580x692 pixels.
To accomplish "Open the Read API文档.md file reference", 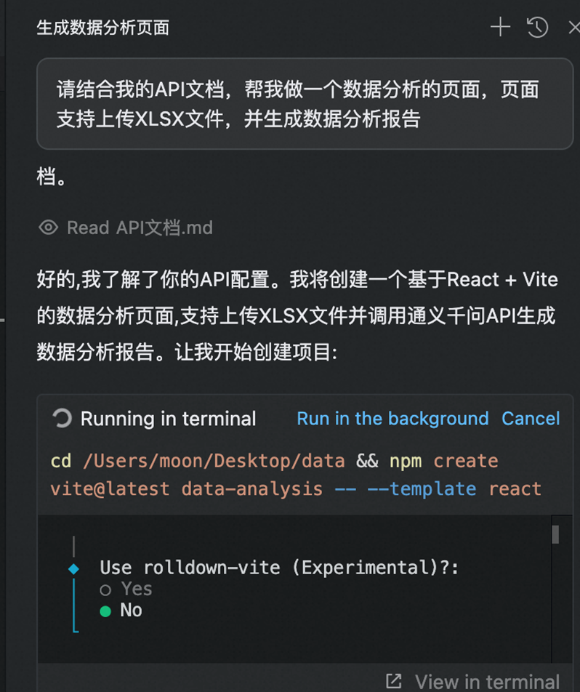I will coord(140,228).
